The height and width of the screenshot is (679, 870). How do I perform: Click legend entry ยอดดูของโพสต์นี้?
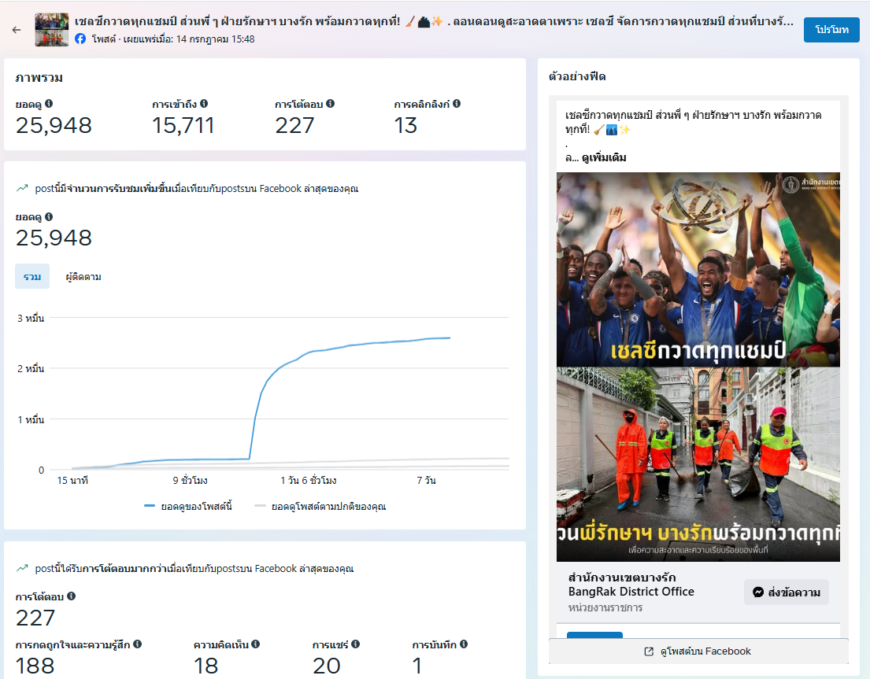188,506
